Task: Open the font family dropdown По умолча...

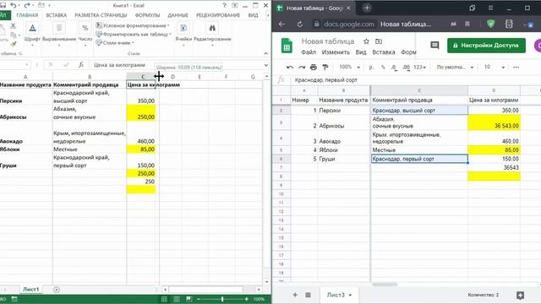Action: click(x=455, y=68)
